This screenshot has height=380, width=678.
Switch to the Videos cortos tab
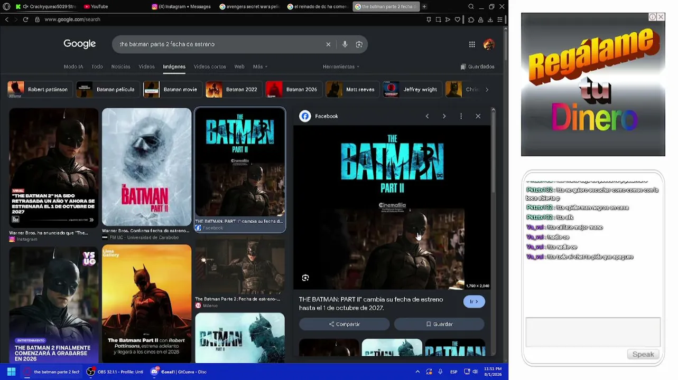(210, 66)
